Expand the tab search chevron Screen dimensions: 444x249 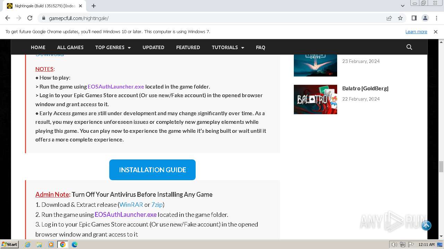(x=402, y=6)
